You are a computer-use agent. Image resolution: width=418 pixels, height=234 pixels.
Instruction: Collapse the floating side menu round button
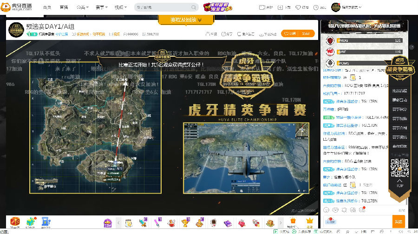coord(411,47)
